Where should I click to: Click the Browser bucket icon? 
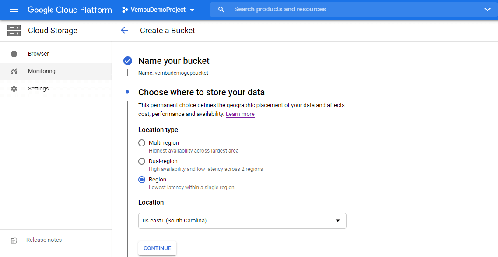coord(14,54)
